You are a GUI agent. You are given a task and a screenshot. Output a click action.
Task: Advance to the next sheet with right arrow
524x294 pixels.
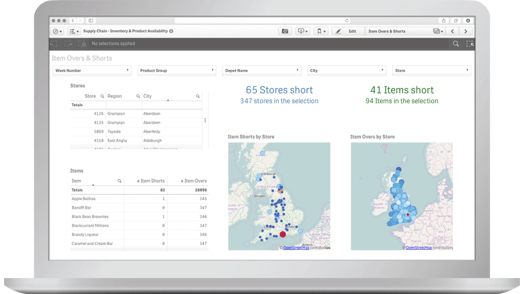pyautogui.click(x=466, y=31)
